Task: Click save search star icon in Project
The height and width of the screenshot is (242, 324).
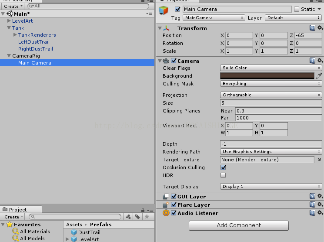Action: pos(147,217)
